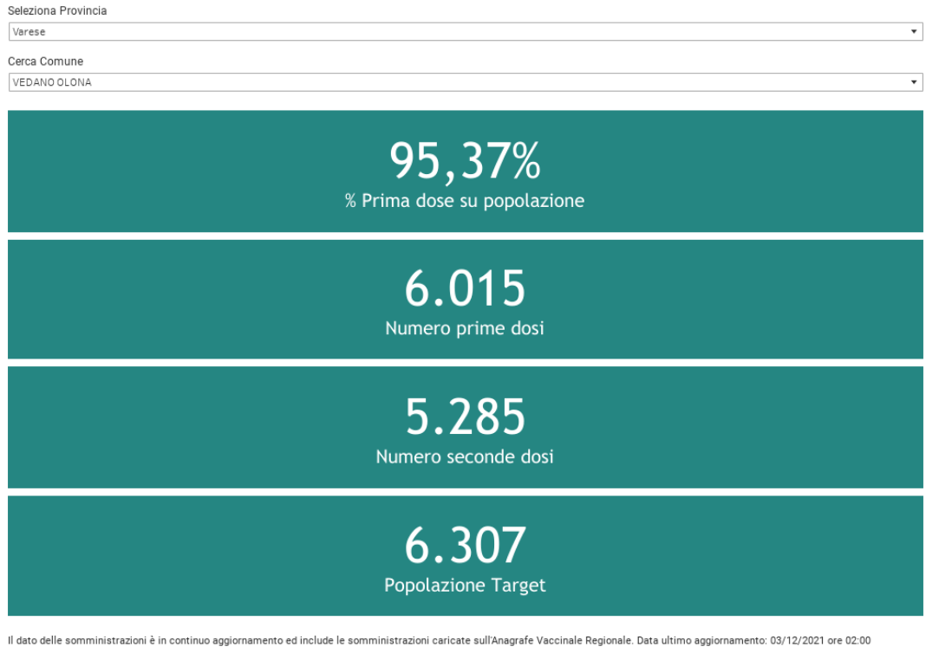The image size is (939, 653).
Task: Select the 95,37% percentage figure
Action: pyautogui.click(x=465, y=160)
